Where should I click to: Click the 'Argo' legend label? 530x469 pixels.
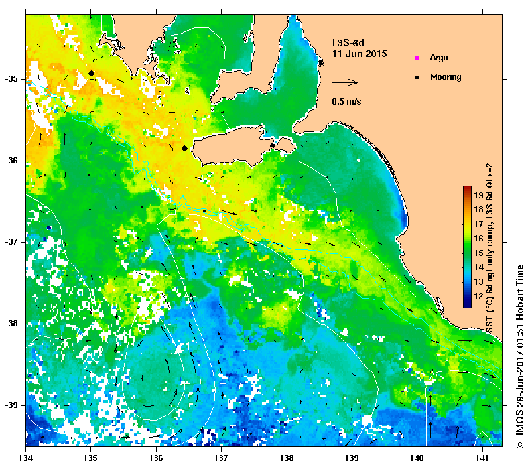[x=439, y=58]
